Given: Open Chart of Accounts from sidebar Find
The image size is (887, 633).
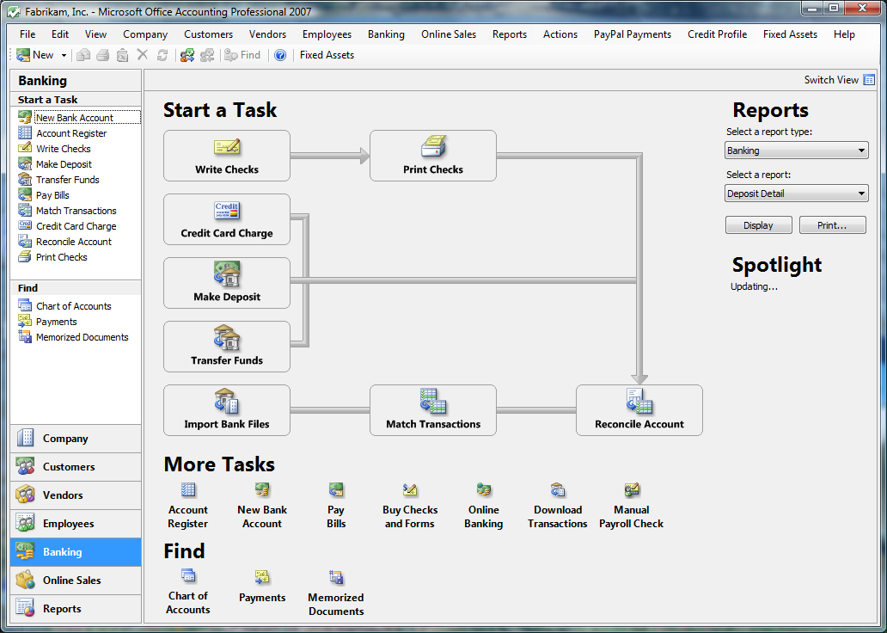Looking at the screenshot, I should click(74, 305).
